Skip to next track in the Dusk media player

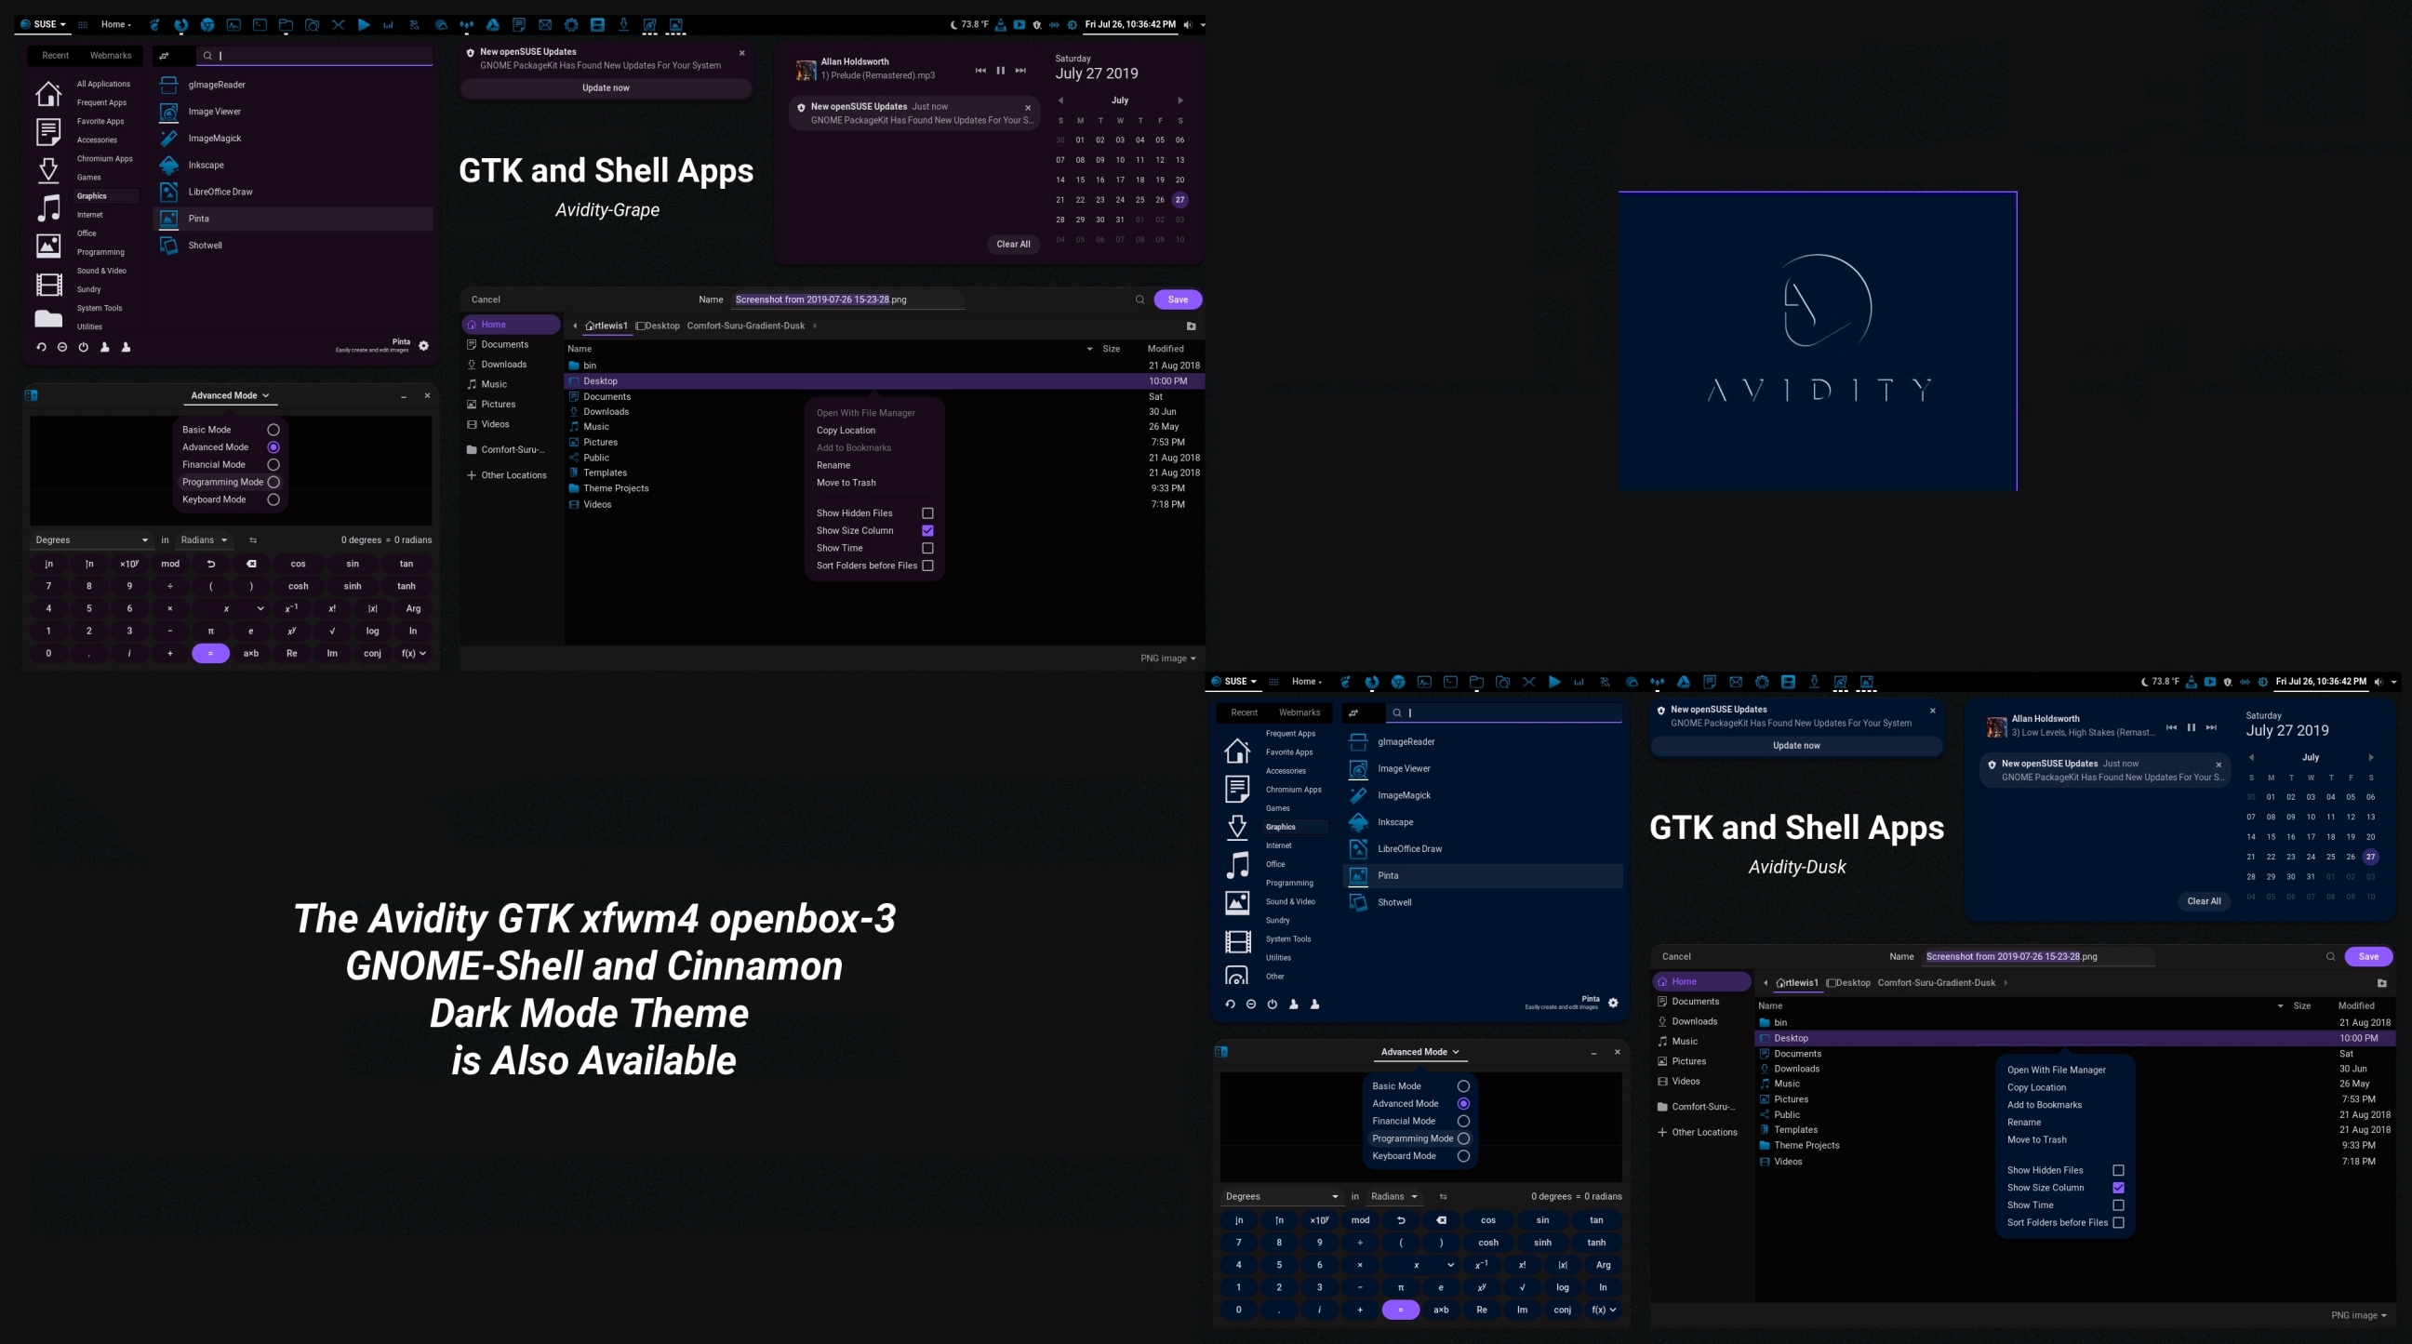pos(2212,727)
